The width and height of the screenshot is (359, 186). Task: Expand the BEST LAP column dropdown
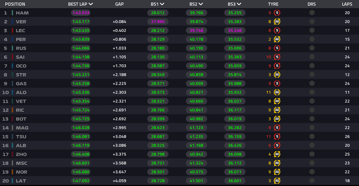tap(91, 4)
